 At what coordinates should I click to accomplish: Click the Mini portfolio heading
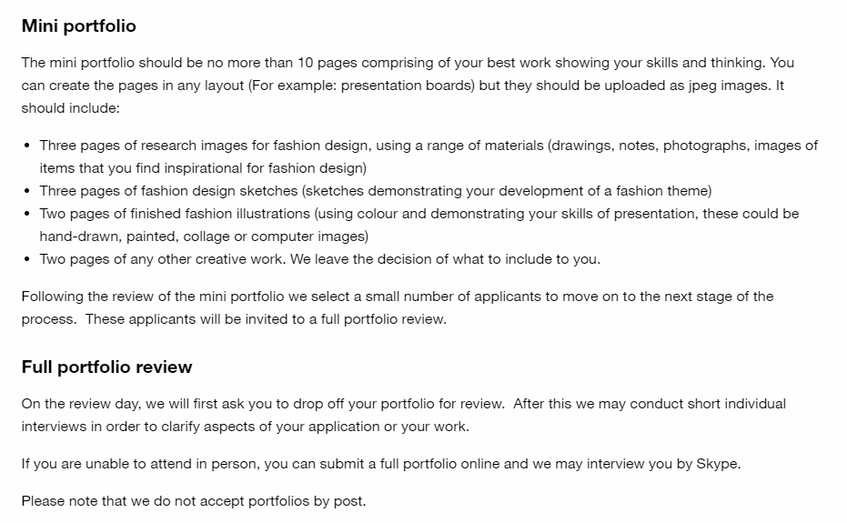[x=79, y=26]
